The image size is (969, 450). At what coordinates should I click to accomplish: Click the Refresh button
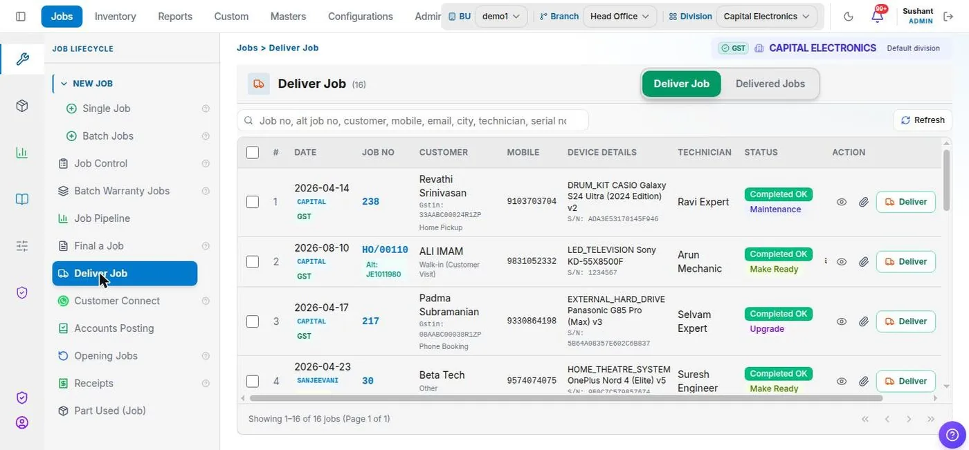923,120
